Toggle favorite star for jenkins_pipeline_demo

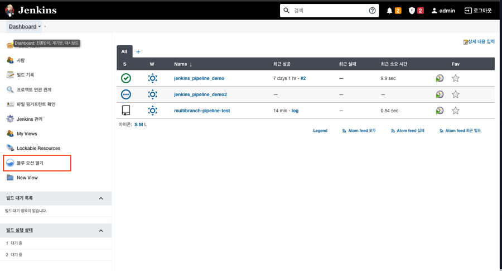click(456, 78)
